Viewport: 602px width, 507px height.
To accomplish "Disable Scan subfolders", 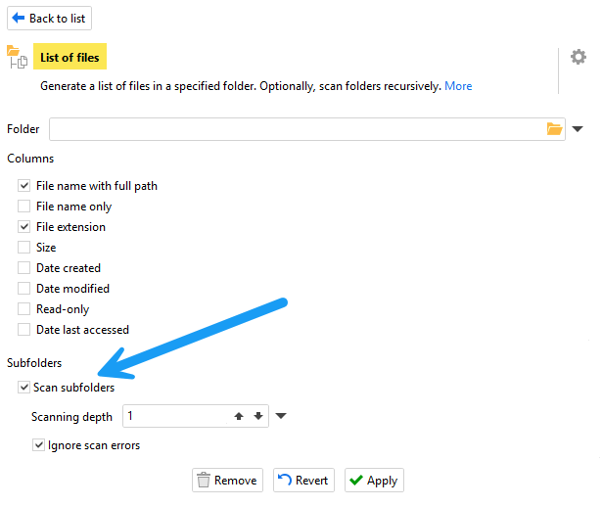I will click(24, 388).
